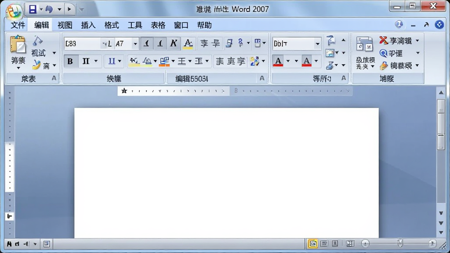Toggle the bold II button next to B
This screenshot has width=450, height=253.
[x=86, y=61]
